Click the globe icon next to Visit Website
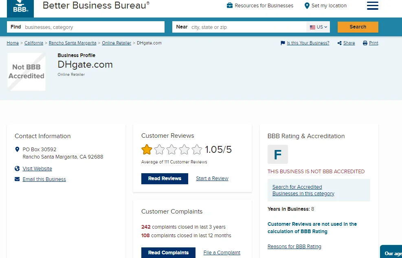 click(x=17, y=168)
